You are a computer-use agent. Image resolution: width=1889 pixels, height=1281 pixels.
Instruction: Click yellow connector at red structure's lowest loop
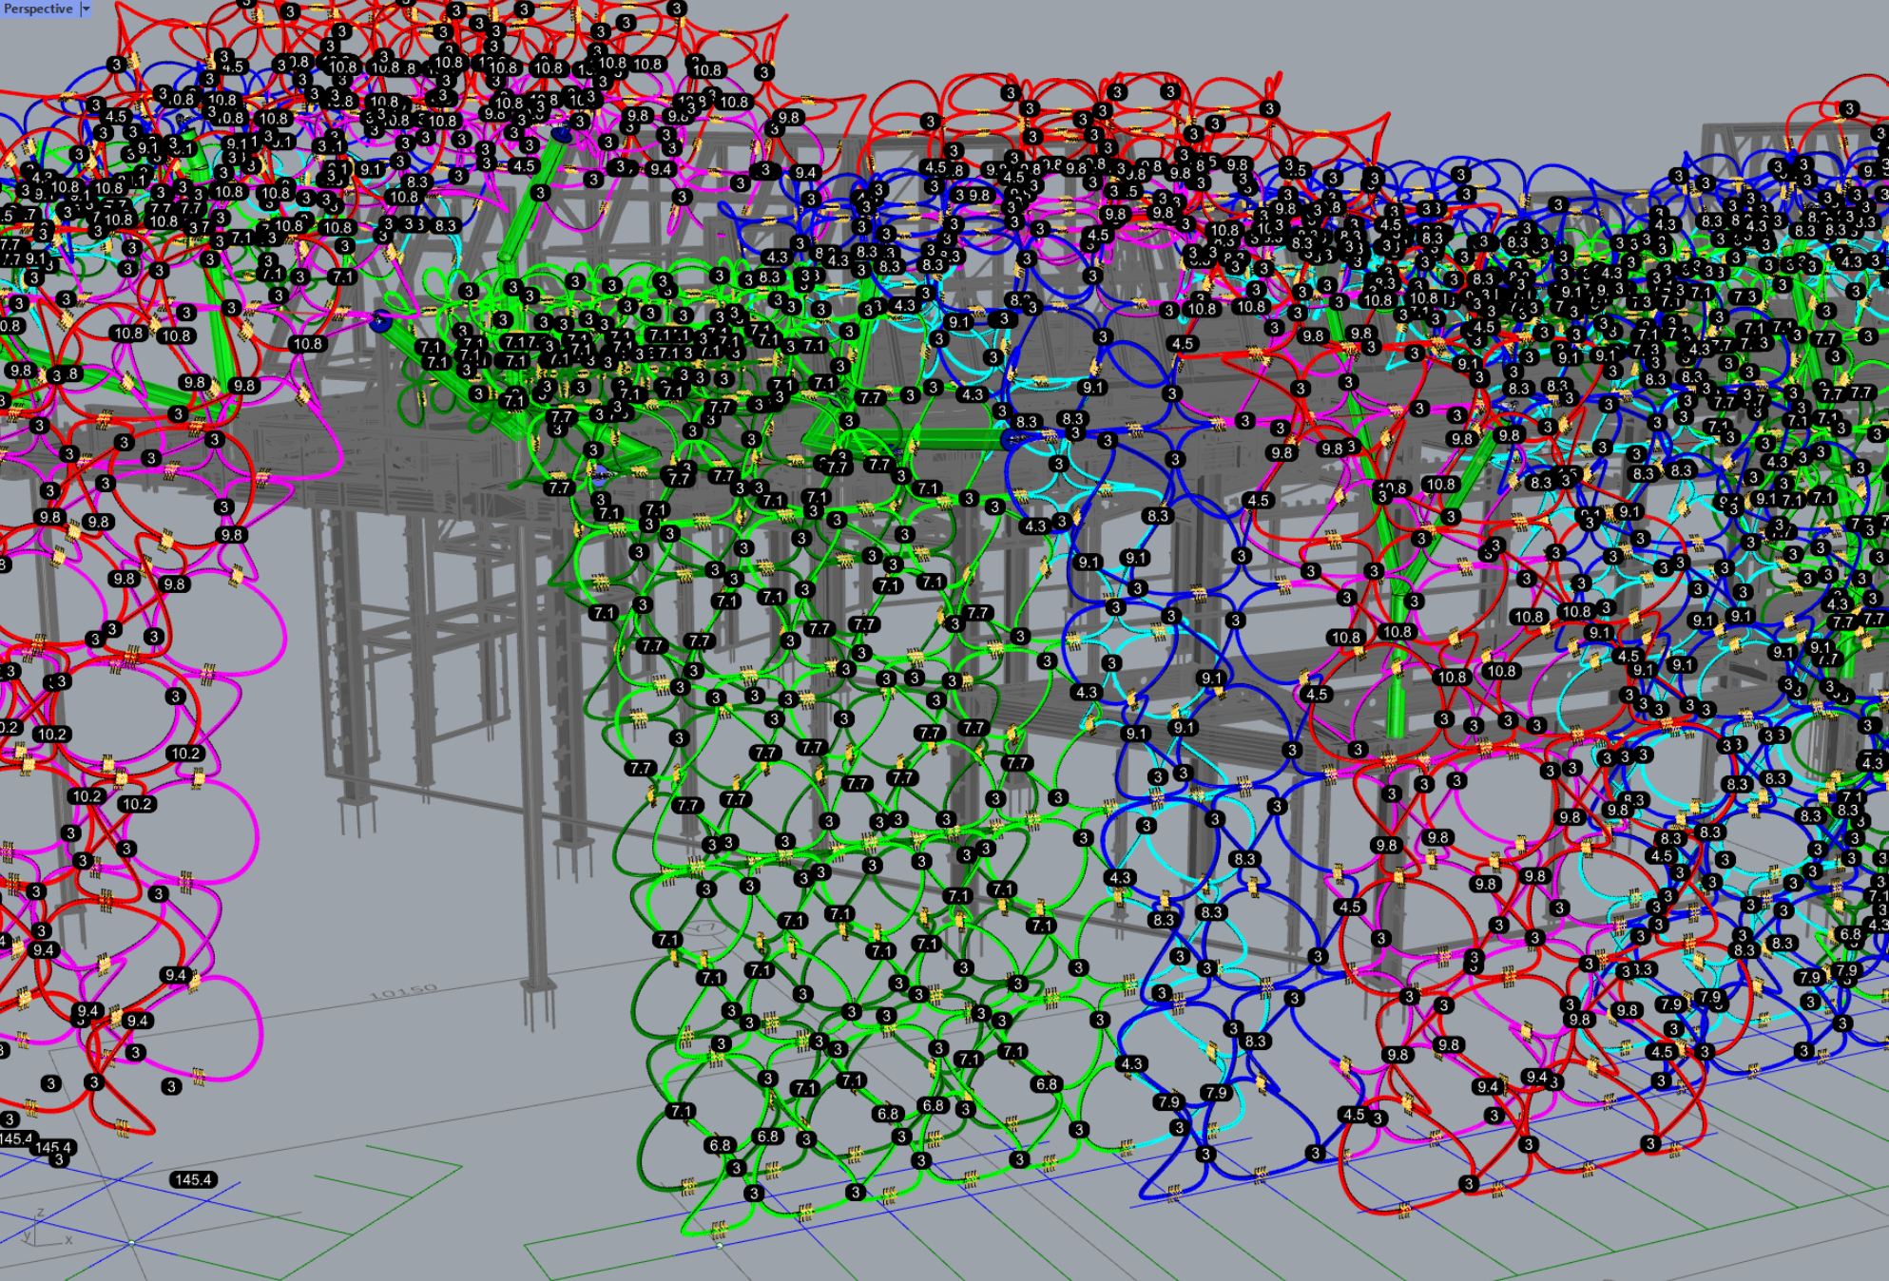[x=1405, y=1210]
